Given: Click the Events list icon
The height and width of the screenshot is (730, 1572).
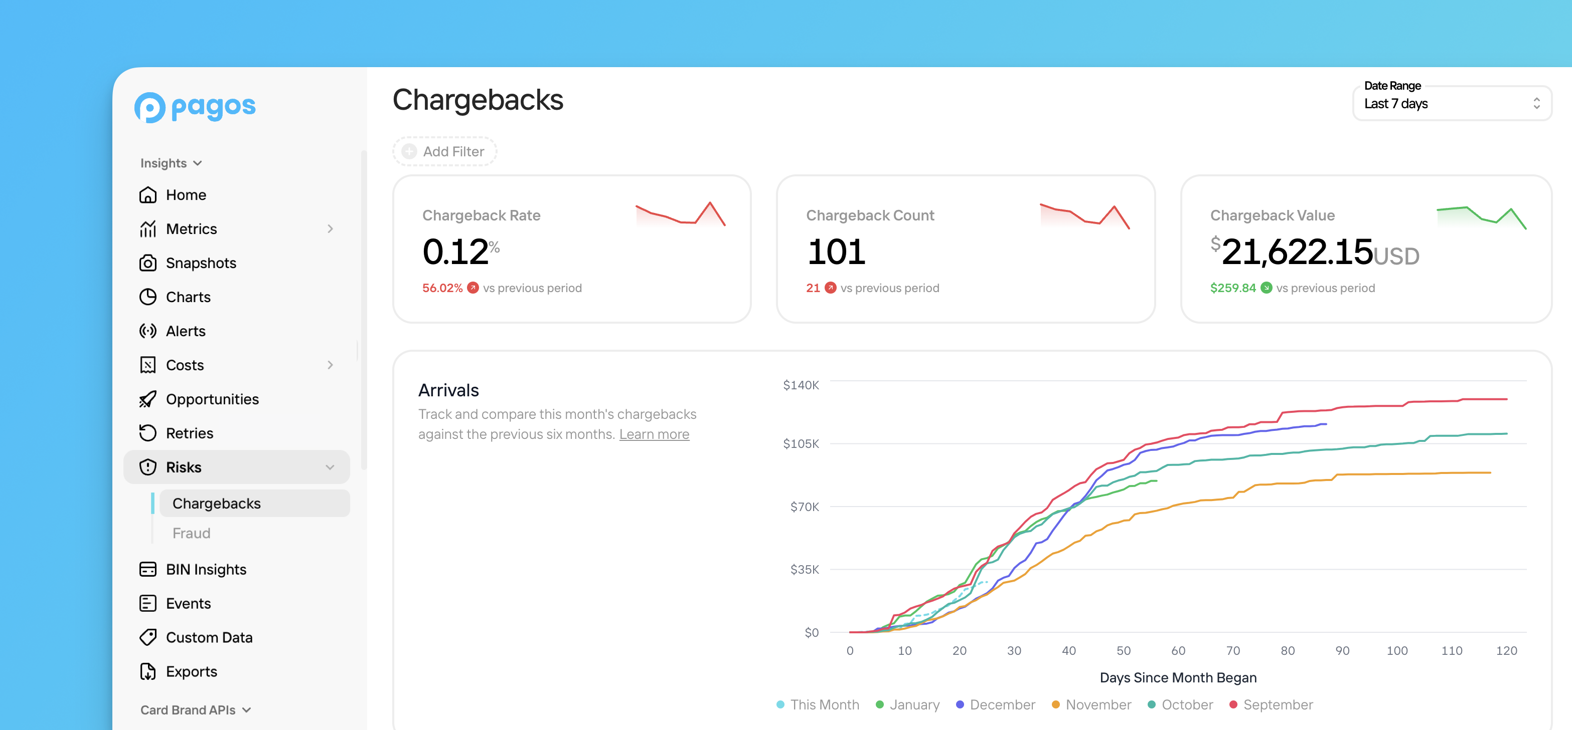Looking at the screenshot, I should pos(147,604).
